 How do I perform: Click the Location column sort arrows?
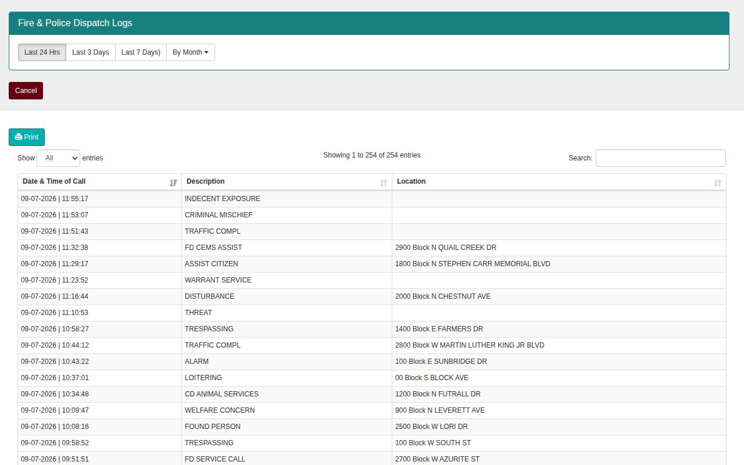coord(718,183)
